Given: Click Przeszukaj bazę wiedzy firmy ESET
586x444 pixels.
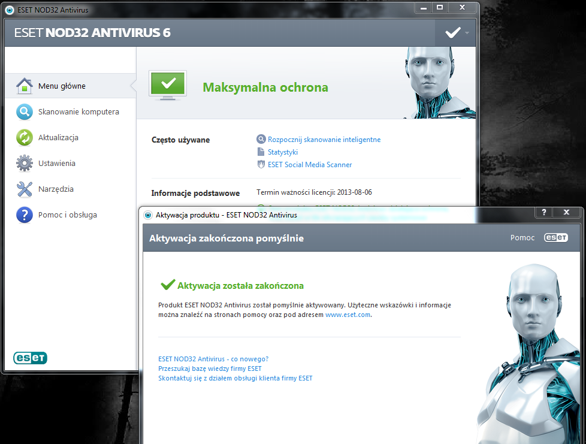Looking at the screenshot, I should [x=210, y=369].
